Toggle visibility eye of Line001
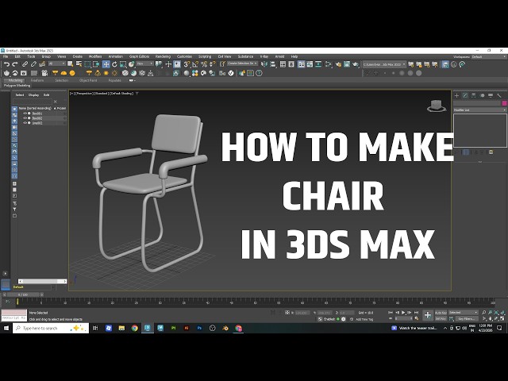Screen dimensions: 508x381 tap(25, 123)
